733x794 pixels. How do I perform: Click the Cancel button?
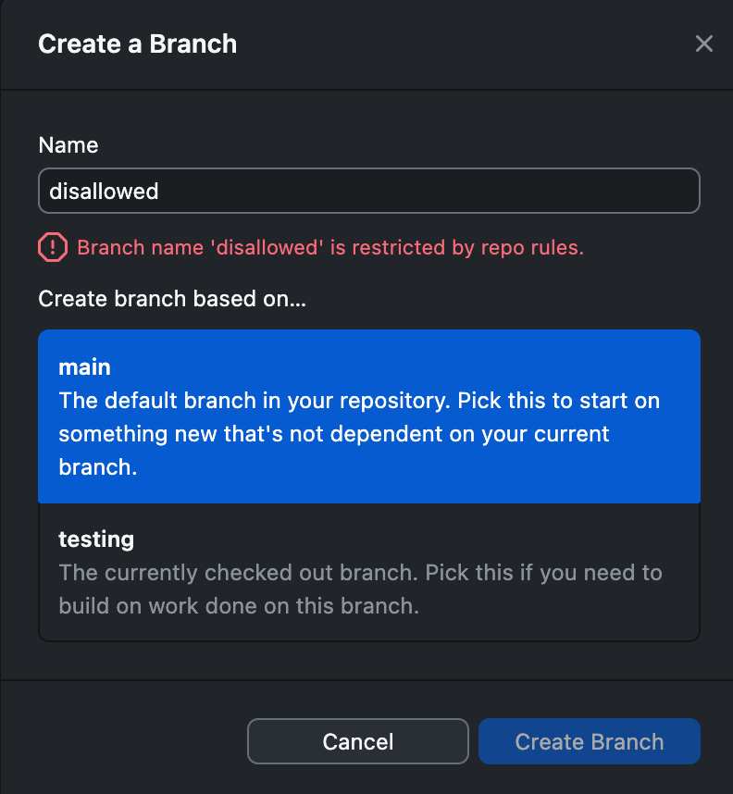(357, 740)
